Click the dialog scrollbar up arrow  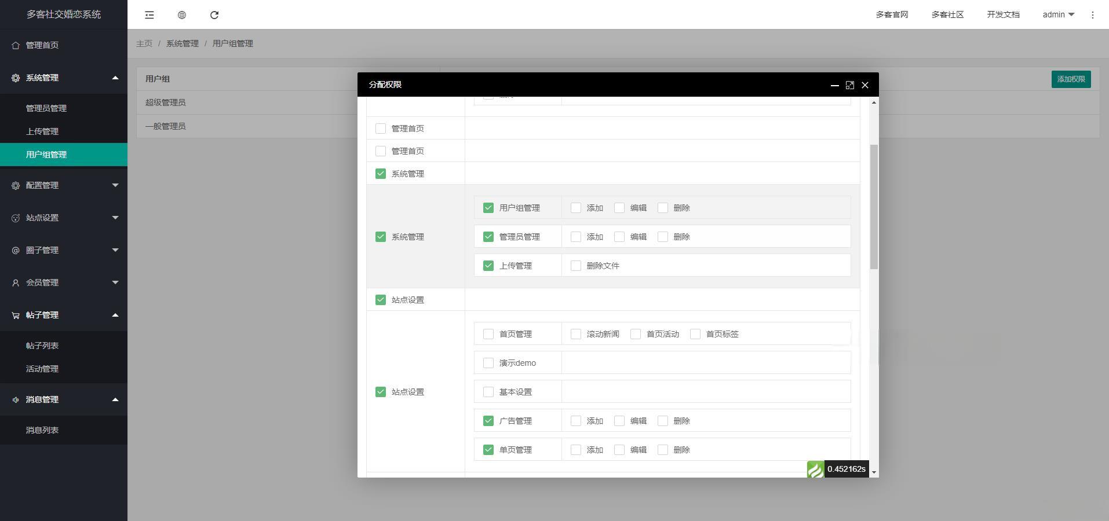pos(874,102)
